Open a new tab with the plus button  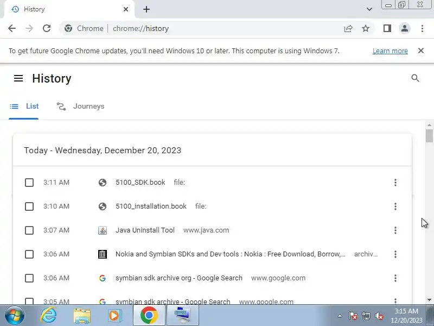pyautogui.click(x=146, y=9)
